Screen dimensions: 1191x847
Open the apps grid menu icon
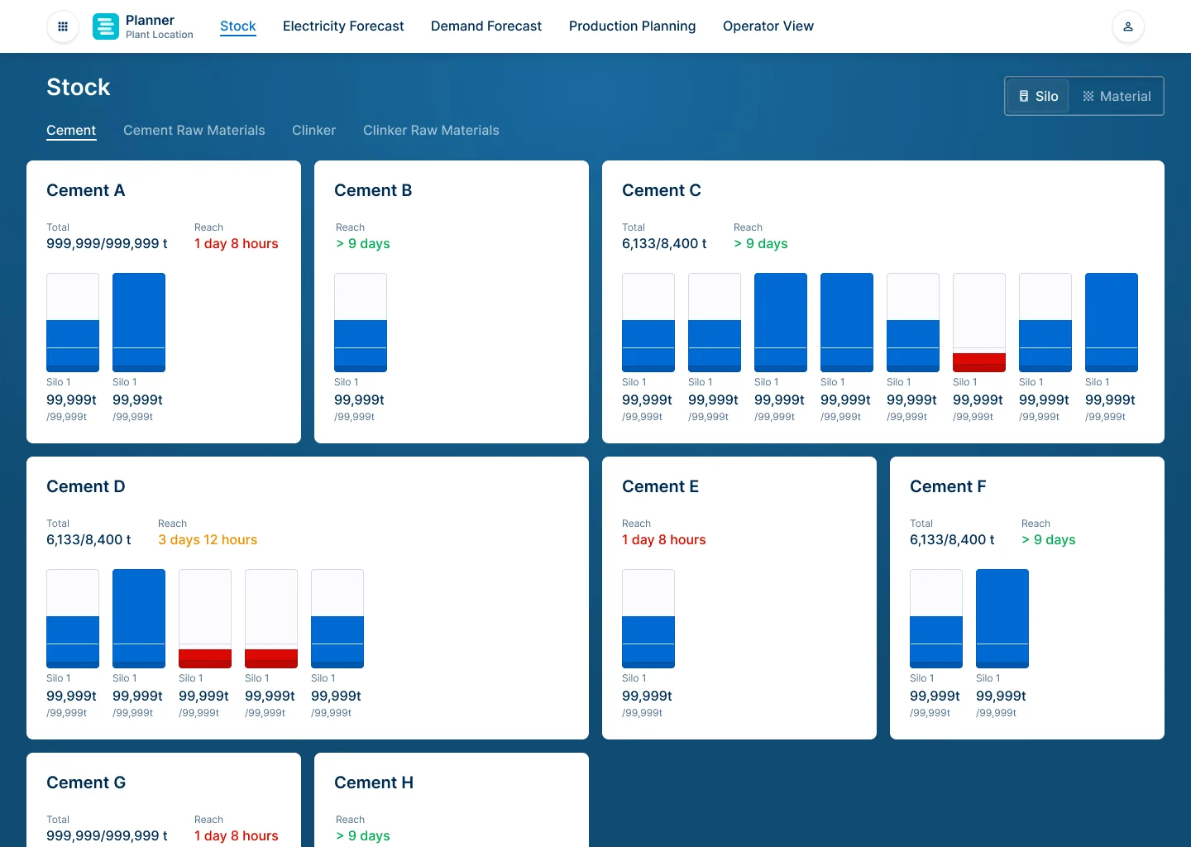pyautogui.click(x=63, y=26)
